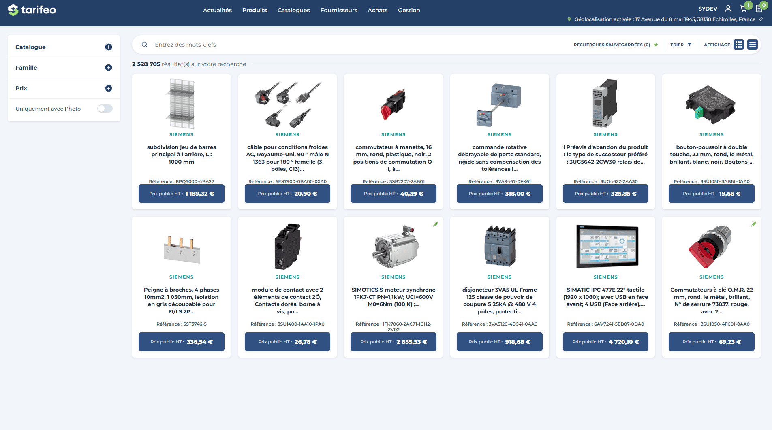
Task: Open the TRIER sort dropdown
Action: 681,45
